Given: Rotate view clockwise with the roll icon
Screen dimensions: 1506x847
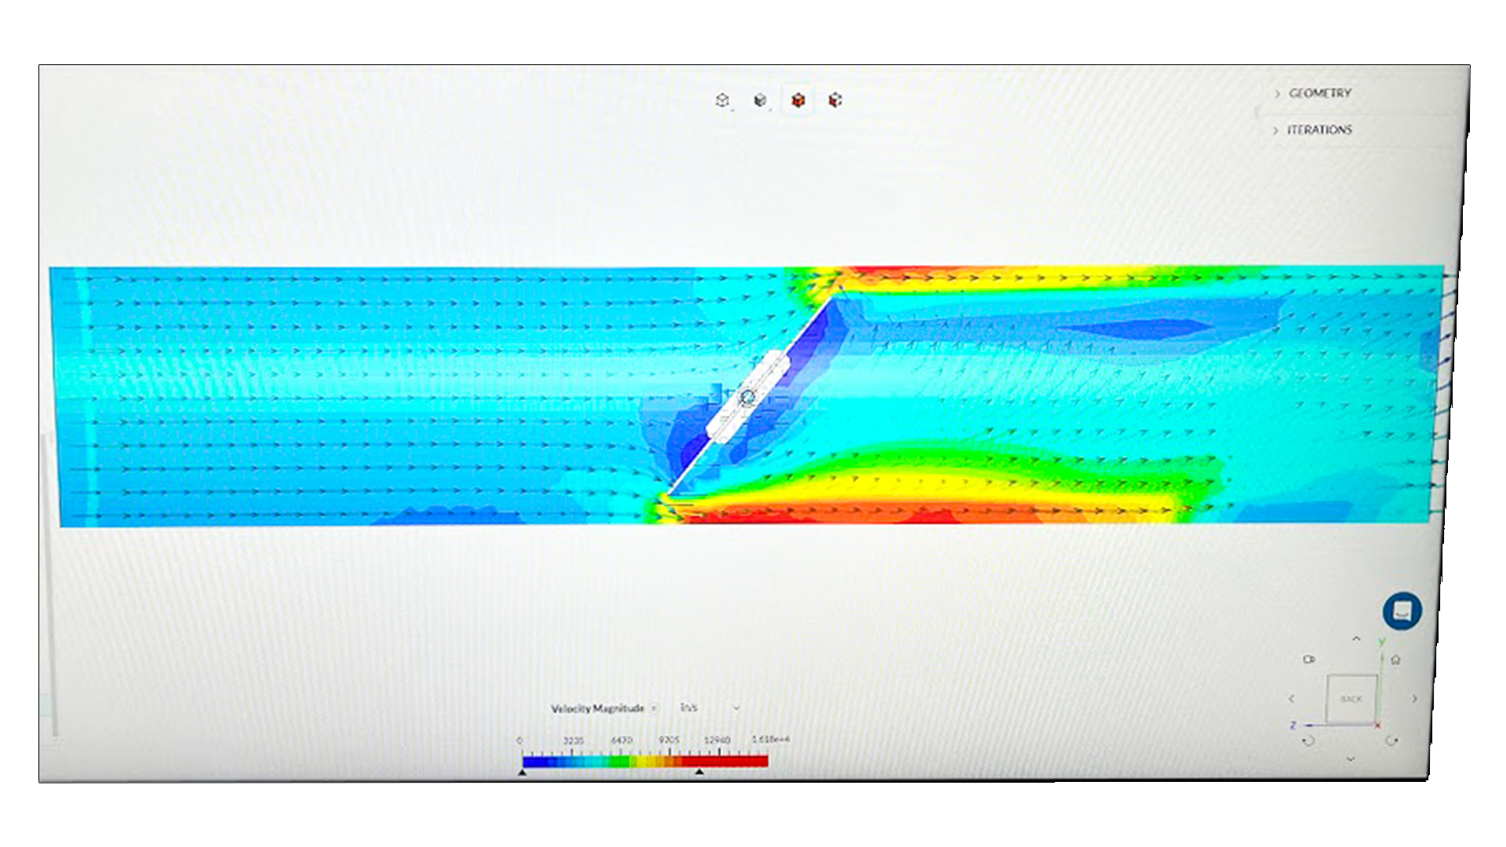Looking at the screenshot, I should [1391, 741].
